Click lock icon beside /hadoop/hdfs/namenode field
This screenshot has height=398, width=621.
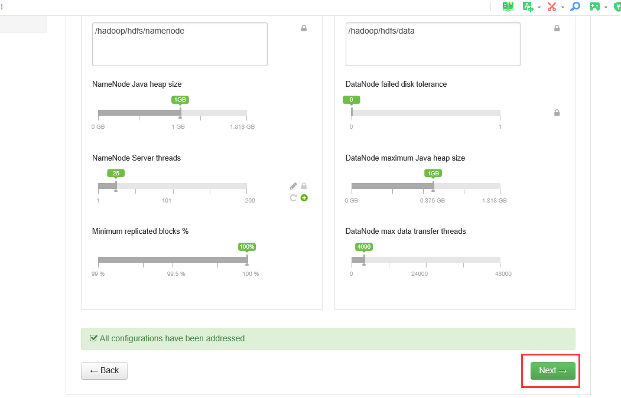[304, 28]
